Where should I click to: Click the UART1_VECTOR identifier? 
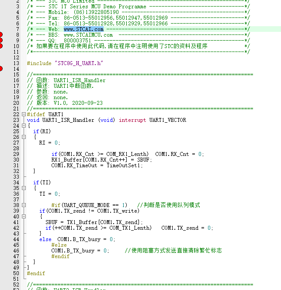(x=168, y=120)
